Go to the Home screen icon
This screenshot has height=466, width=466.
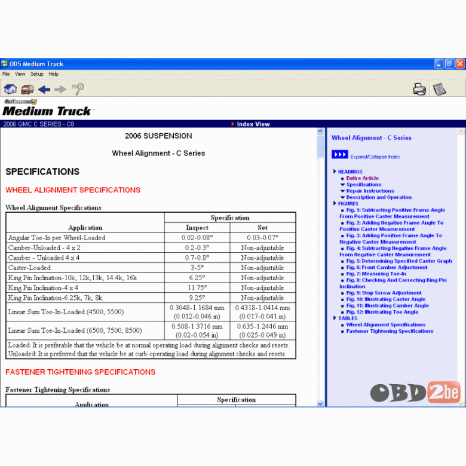pyautogui.click(x=10, y=89)
